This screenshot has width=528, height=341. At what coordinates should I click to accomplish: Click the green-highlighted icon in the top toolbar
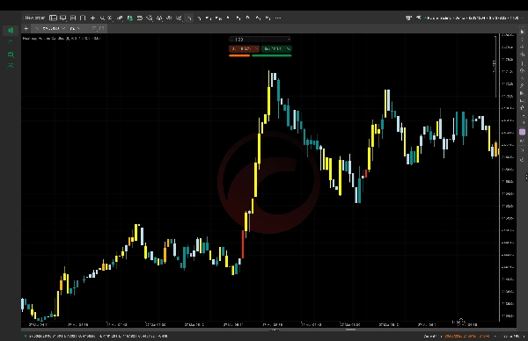(130, 18)
